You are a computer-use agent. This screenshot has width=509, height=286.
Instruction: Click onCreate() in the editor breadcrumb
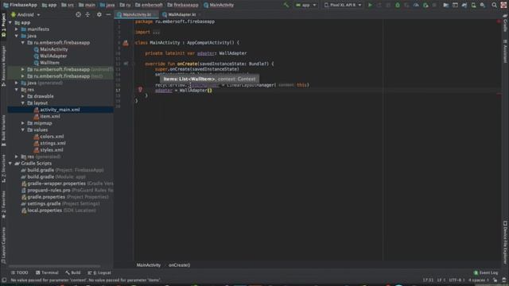pos(179,265)
